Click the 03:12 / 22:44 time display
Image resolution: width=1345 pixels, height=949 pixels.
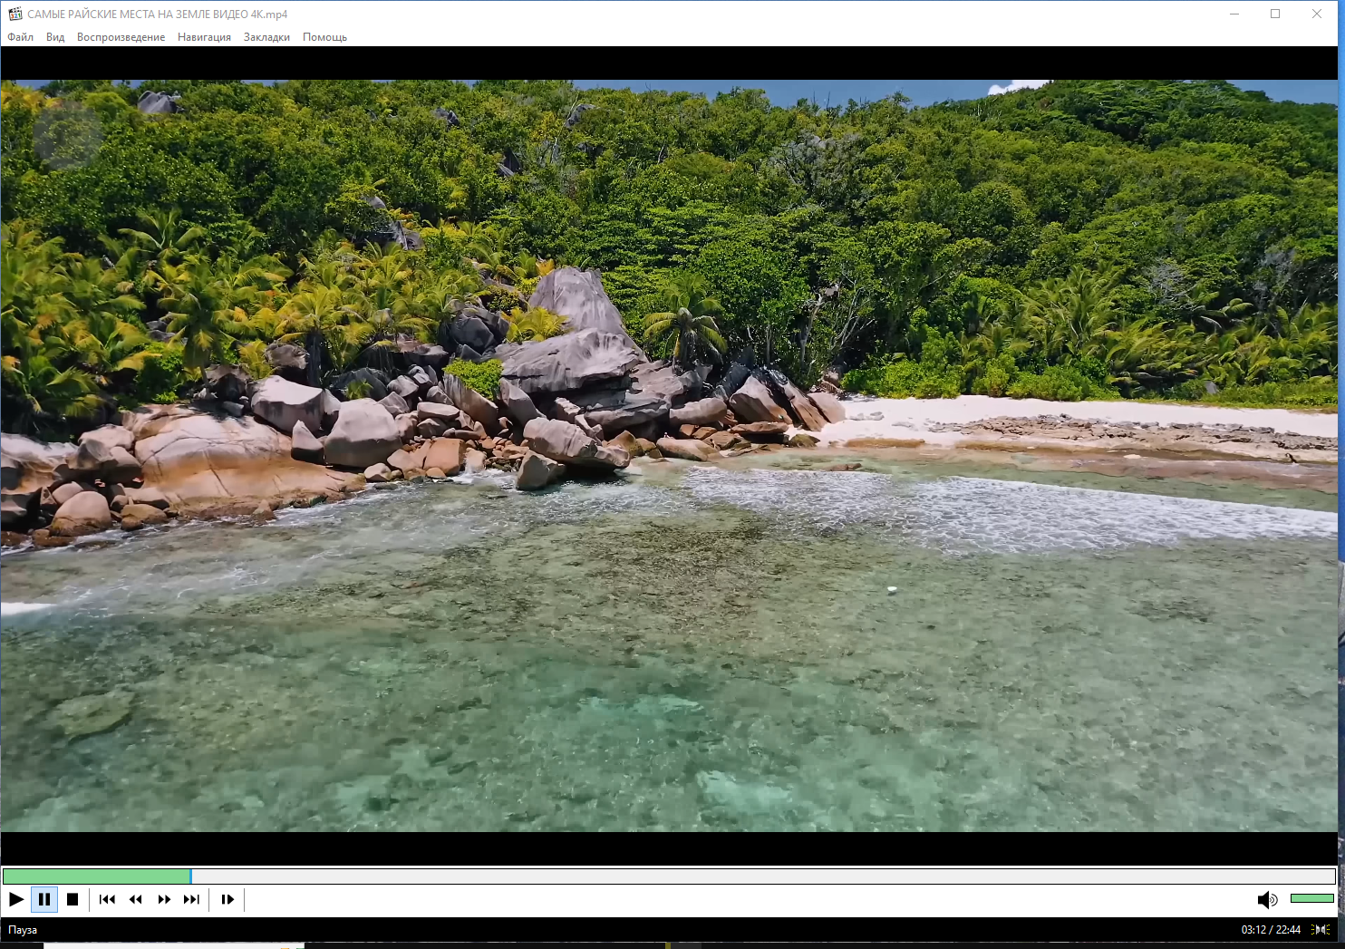[1271, 929]
